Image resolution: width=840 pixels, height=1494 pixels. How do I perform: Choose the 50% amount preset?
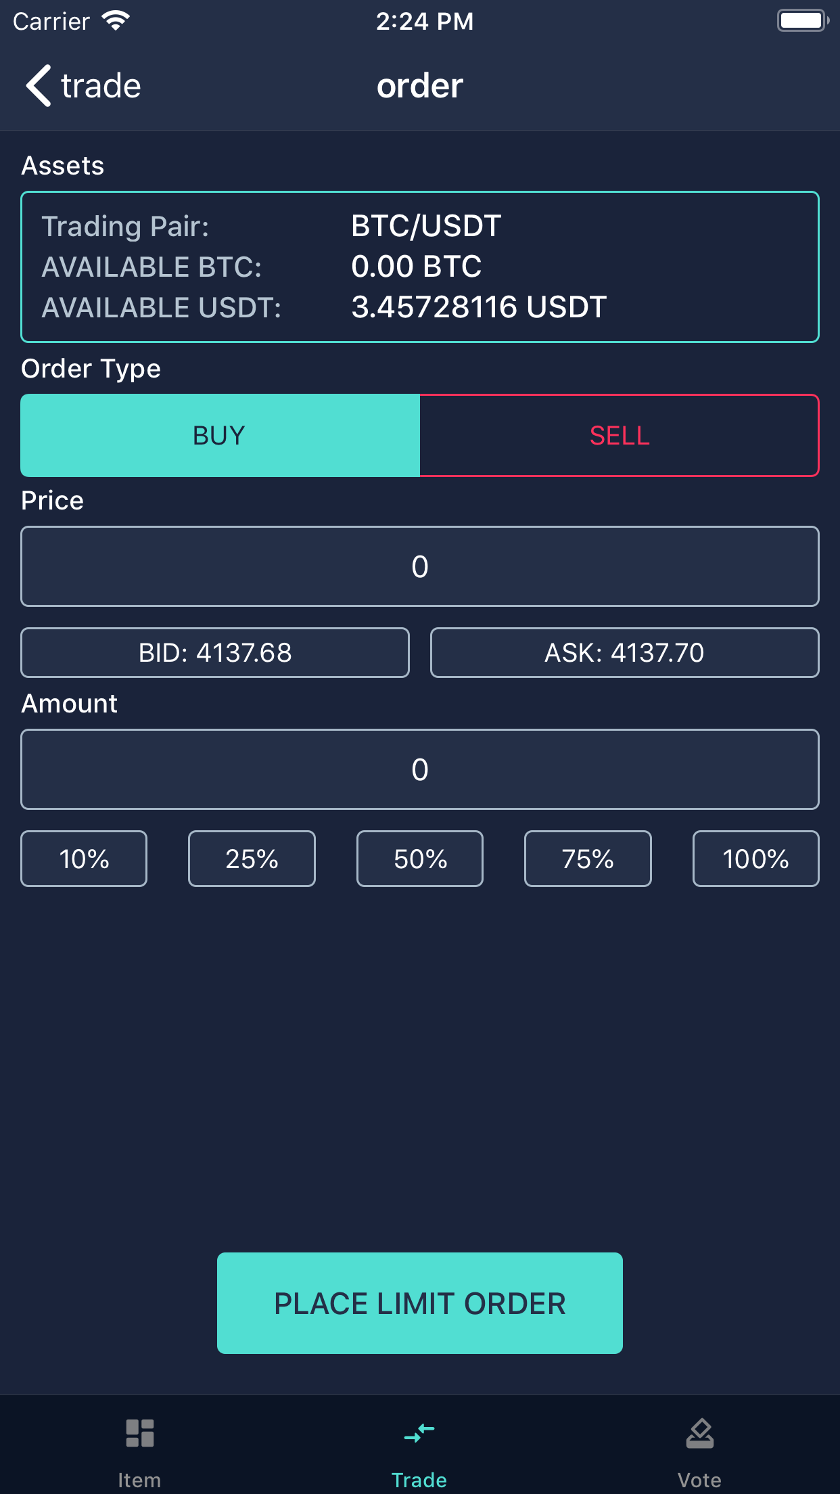420,859
